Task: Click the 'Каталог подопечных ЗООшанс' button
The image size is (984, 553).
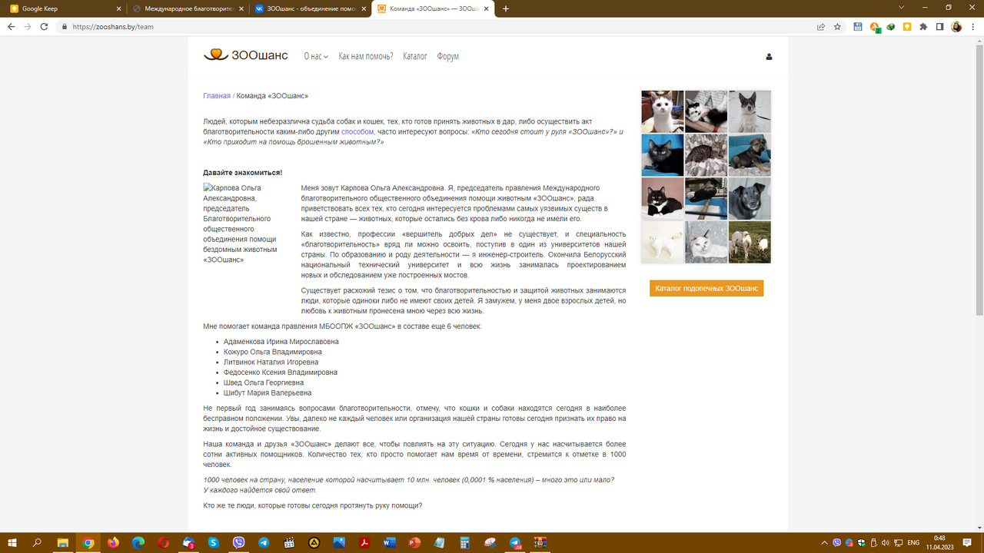Action: [x=706, y=288]
